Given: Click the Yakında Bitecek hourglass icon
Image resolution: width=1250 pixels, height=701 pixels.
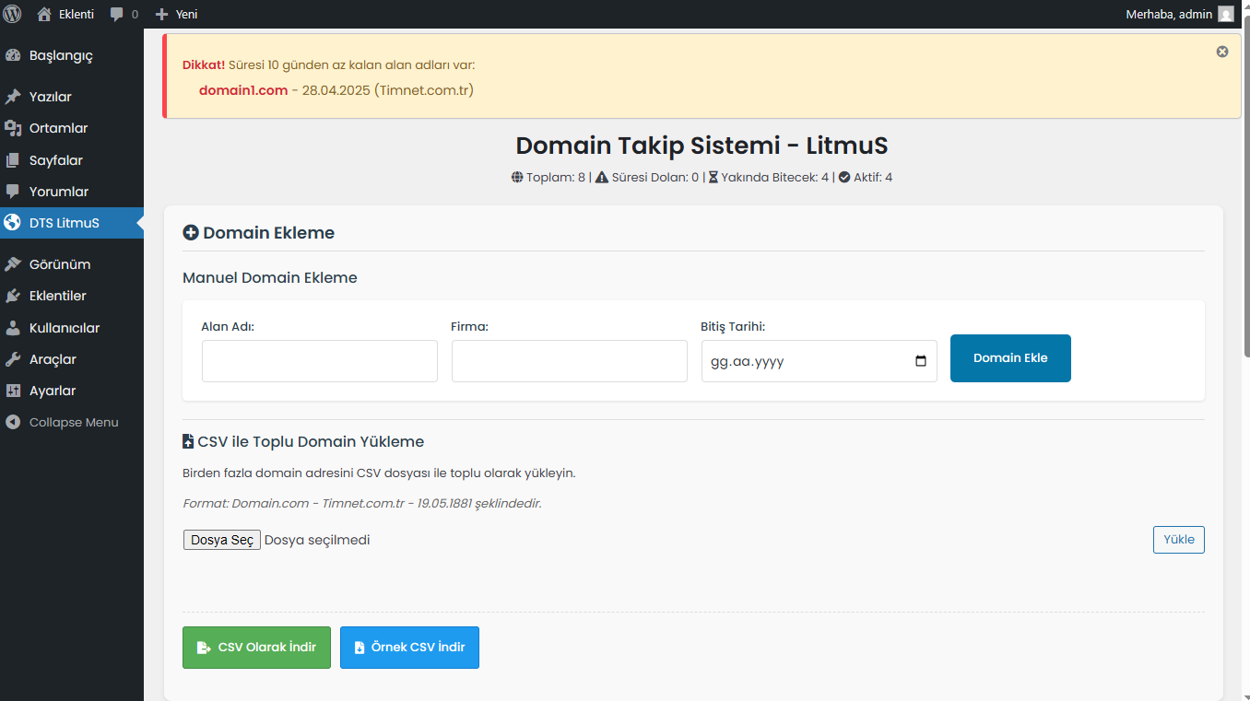Looking at the screenshot, I should click(713, 177).
